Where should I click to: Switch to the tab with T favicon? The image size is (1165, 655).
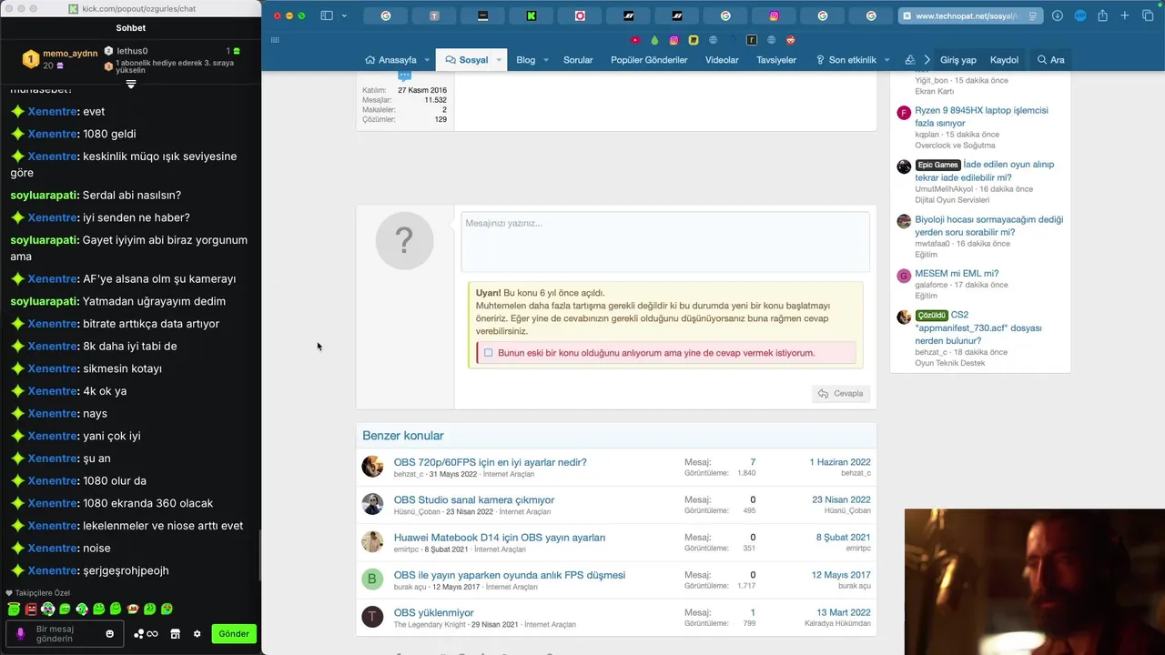(x=434, y=15)
